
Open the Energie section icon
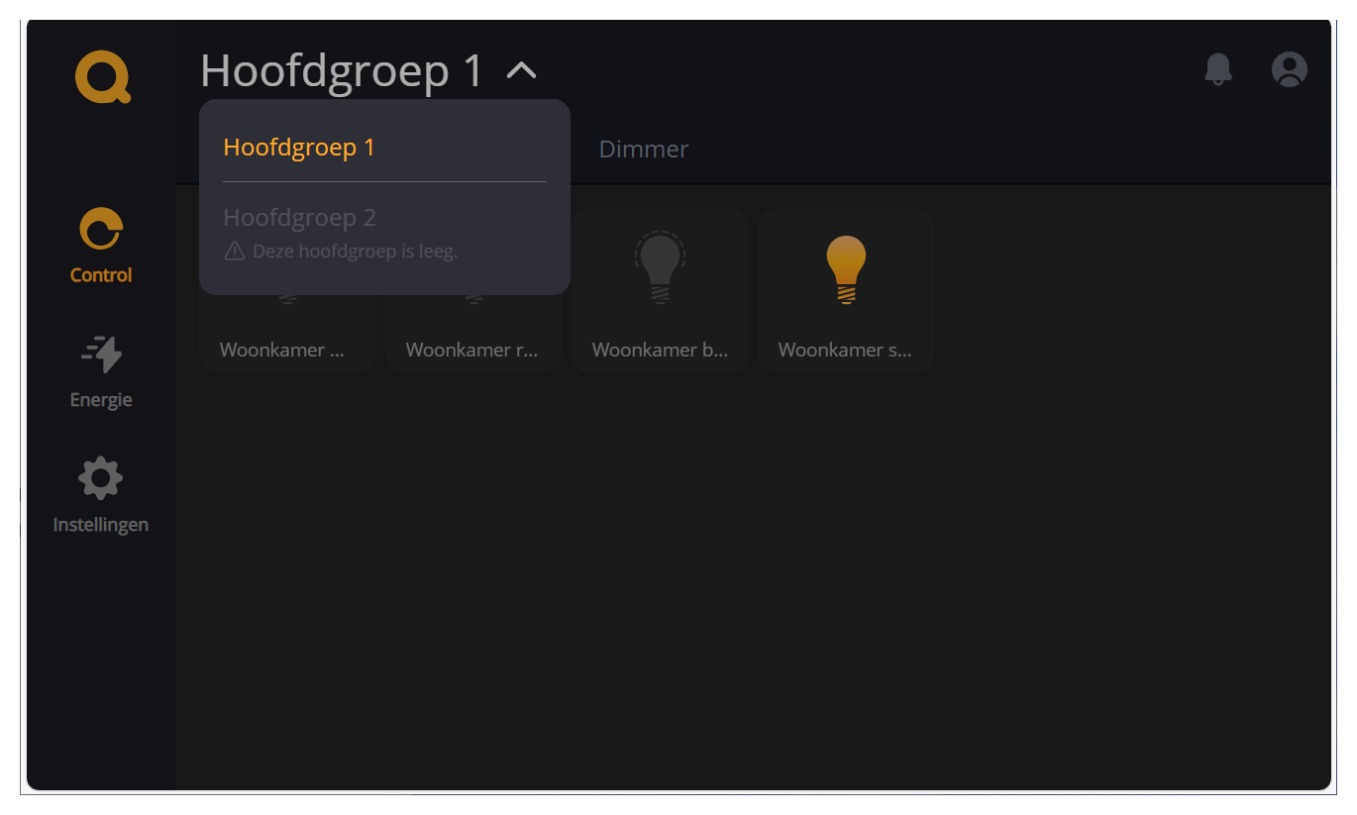click(101, 354)
